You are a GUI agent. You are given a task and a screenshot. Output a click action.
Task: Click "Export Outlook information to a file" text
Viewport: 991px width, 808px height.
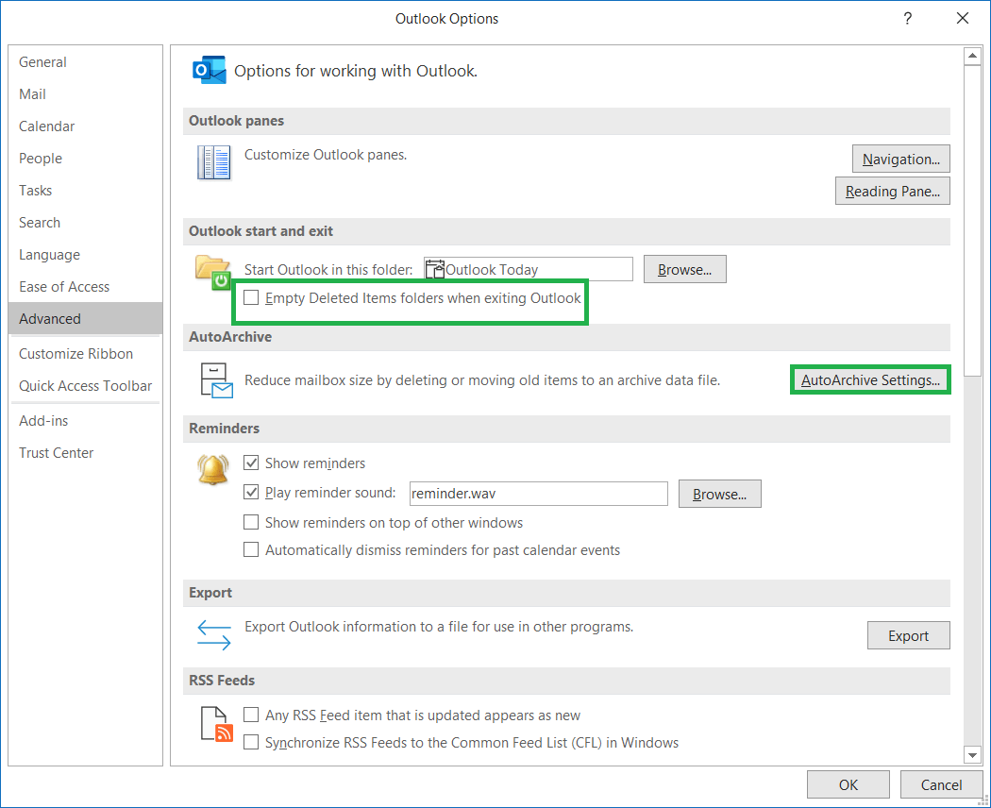tap(439, 627)
